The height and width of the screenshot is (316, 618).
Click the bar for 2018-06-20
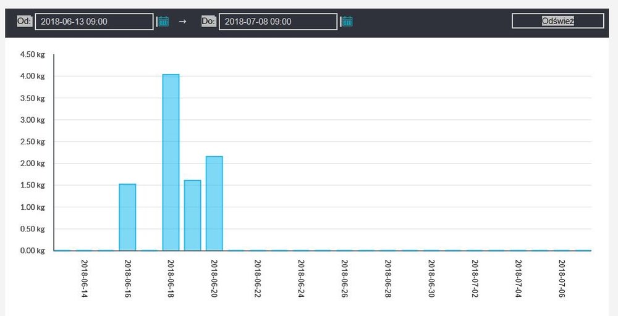214,204
